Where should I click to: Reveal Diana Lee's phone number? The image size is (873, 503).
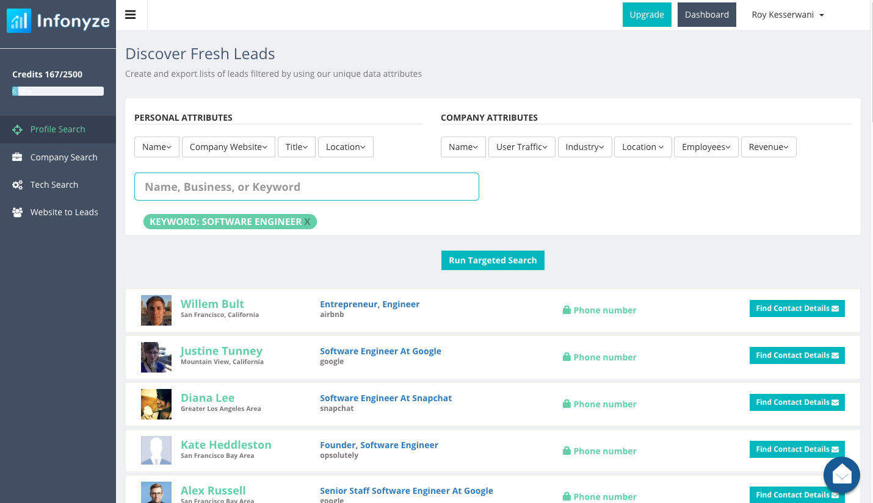click(600, 404)
